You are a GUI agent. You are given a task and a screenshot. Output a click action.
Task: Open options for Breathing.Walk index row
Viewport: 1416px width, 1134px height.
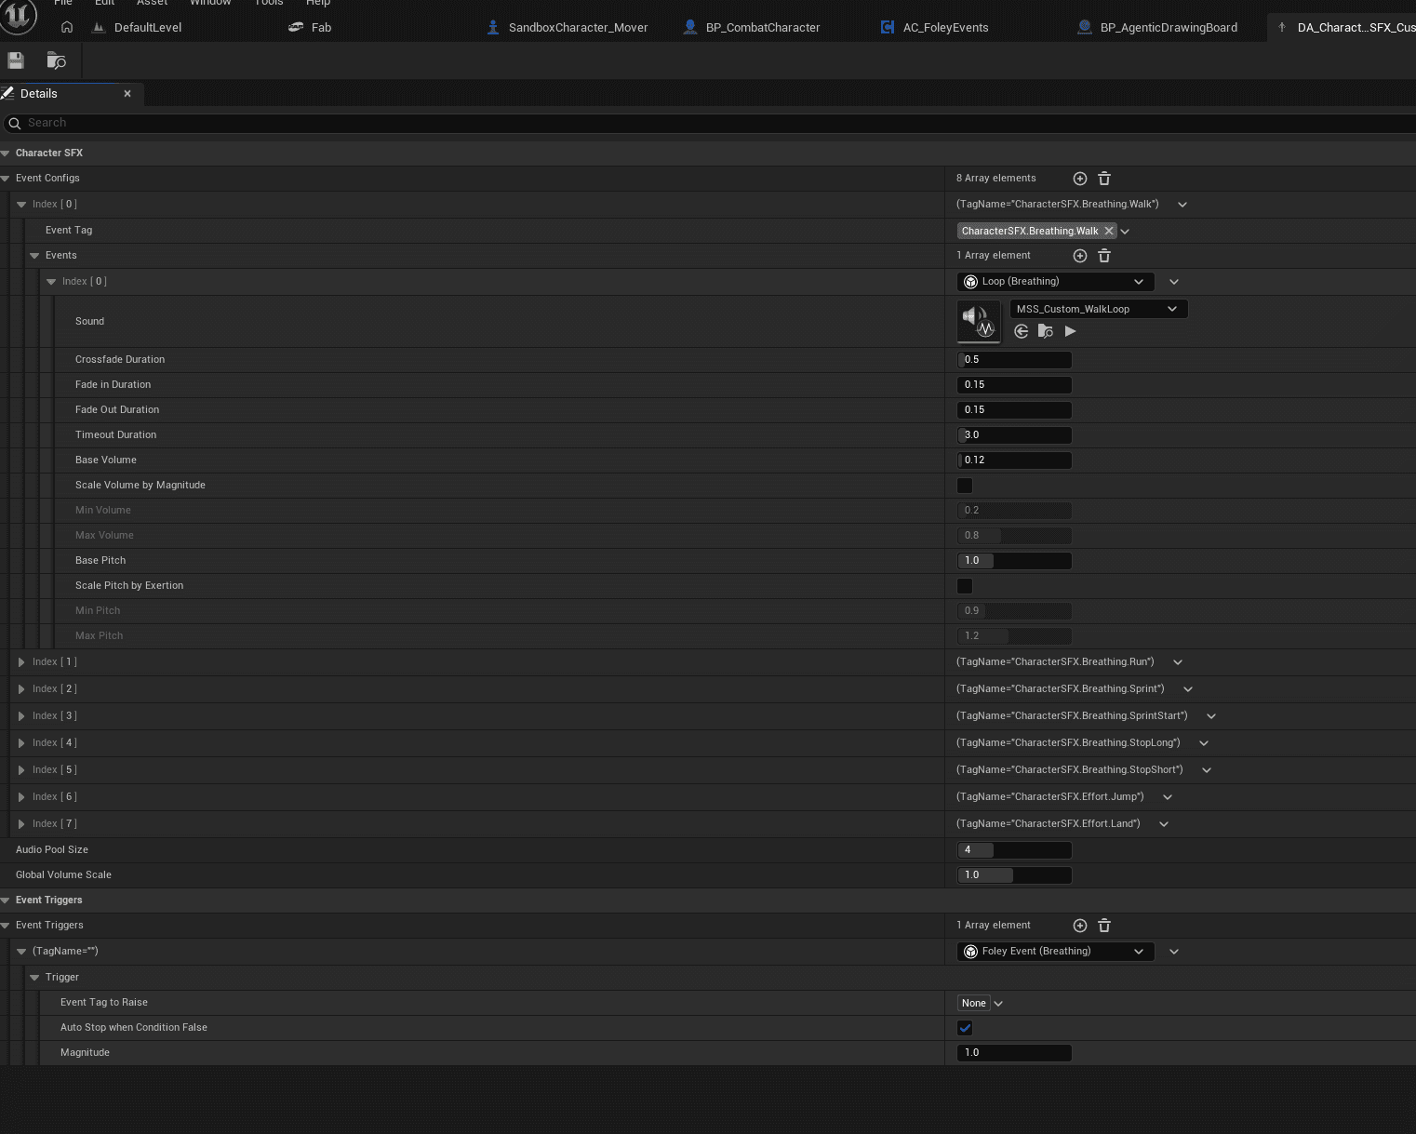click(x=1182, y=205)
